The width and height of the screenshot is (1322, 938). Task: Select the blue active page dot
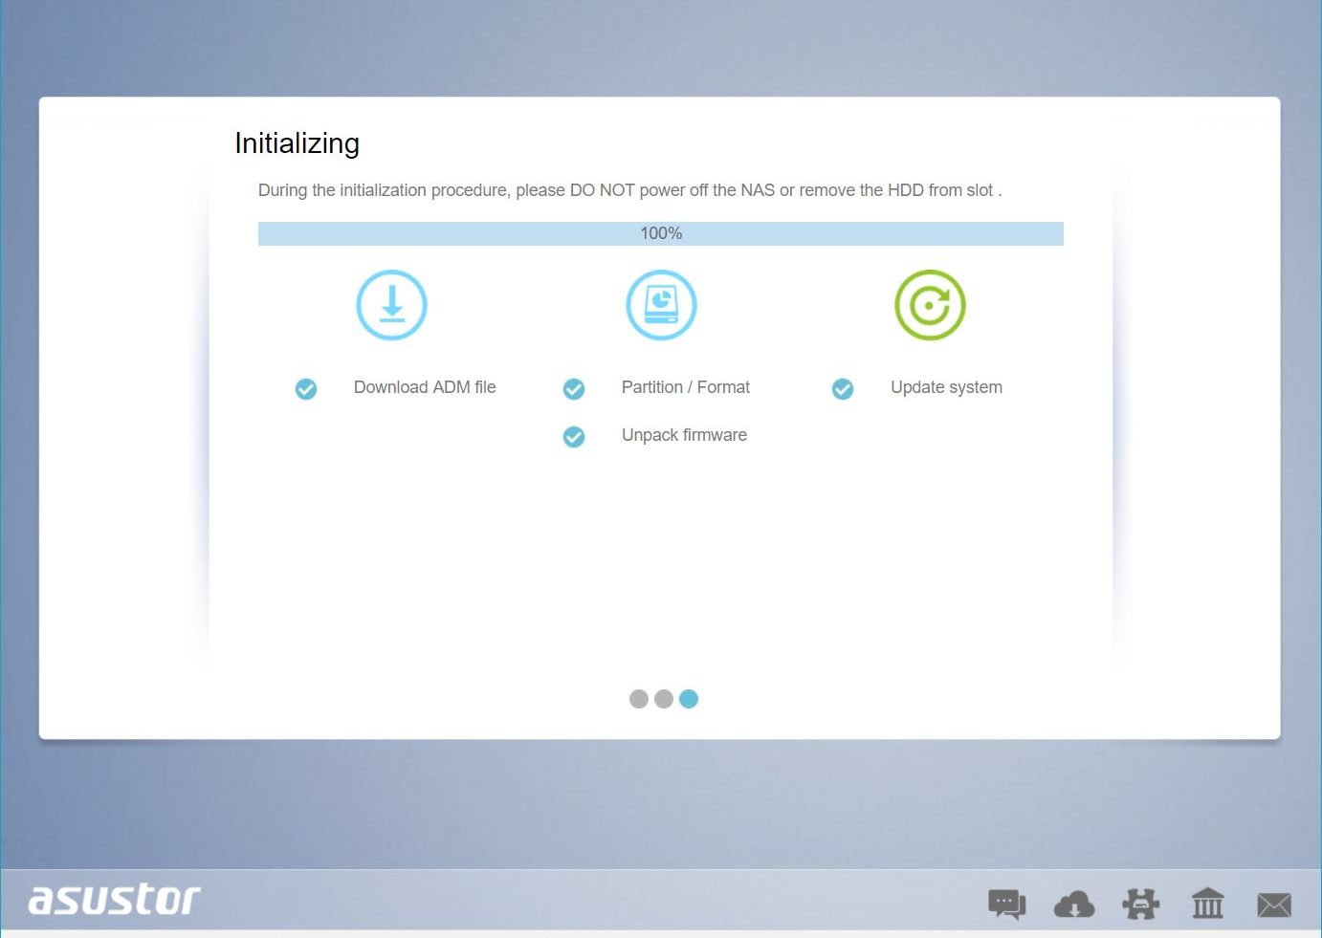[689, 699]
